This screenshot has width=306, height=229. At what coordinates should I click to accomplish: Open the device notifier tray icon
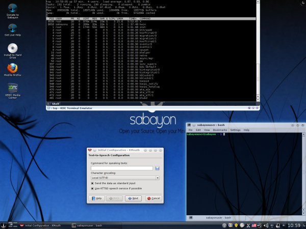278,225
